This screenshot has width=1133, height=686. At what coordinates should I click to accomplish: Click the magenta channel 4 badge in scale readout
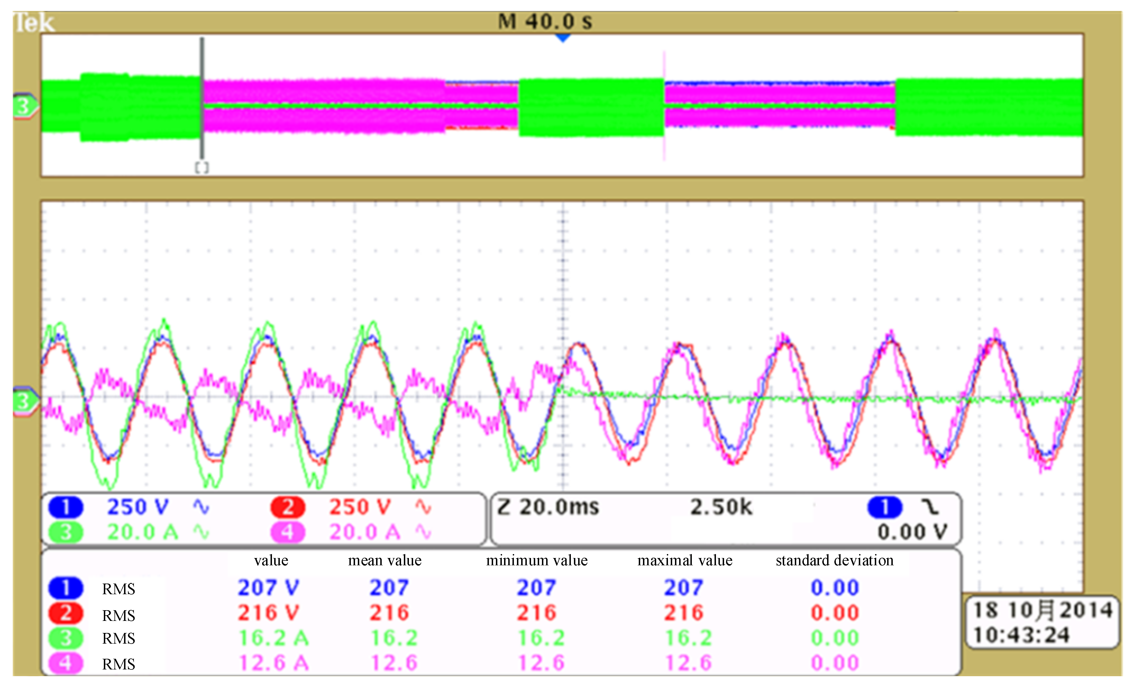pyautogui.click(x=288, y=532)
